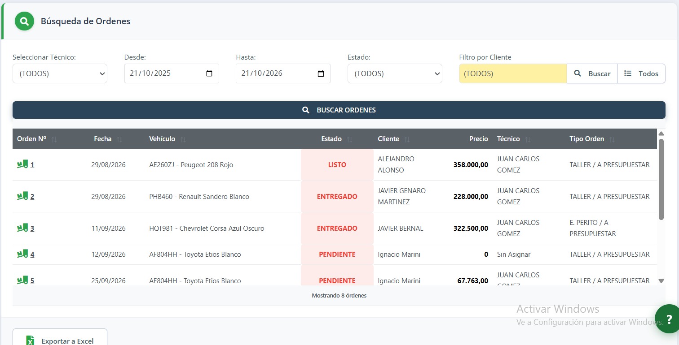
Task: Open the calendar picker in the Desde field
Action: (x=209, y=73)
